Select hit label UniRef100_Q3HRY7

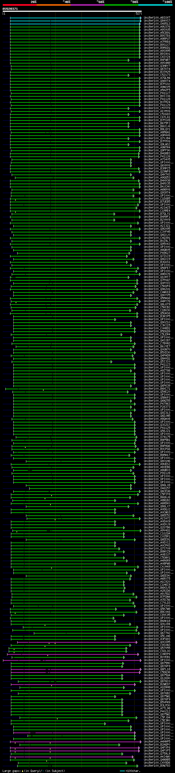pos(157,66)
